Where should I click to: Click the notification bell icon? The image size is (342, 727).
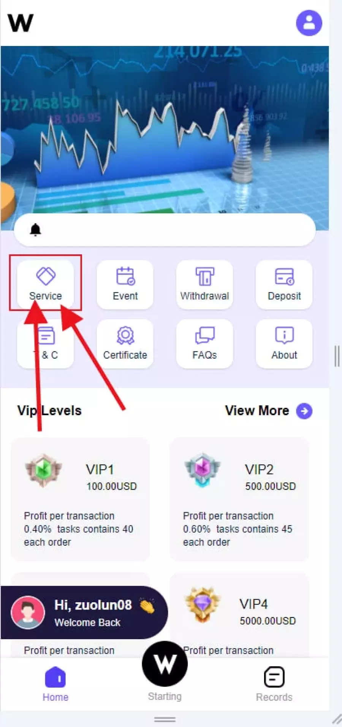35,230
